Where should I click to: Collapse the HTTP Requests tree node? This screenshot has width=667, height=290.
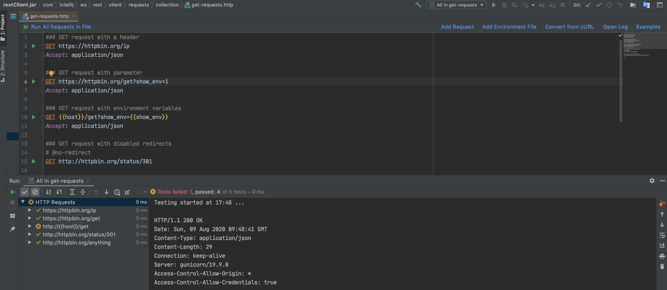[23, 202]
